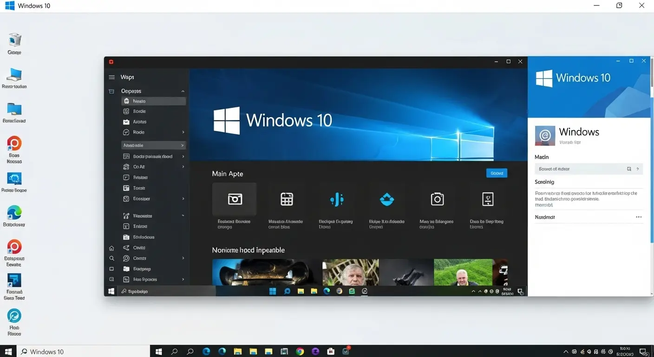Click the Eoliodeus sidebar icon

(x=126, y=237)
